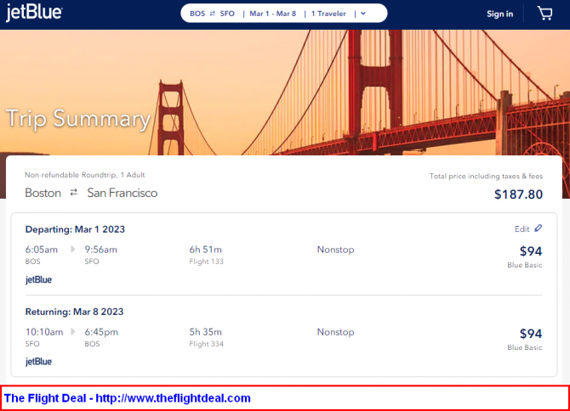Viewport: 570px width, 411px height.
Task: Open the shopping cart icon
Action: point(545,14)
